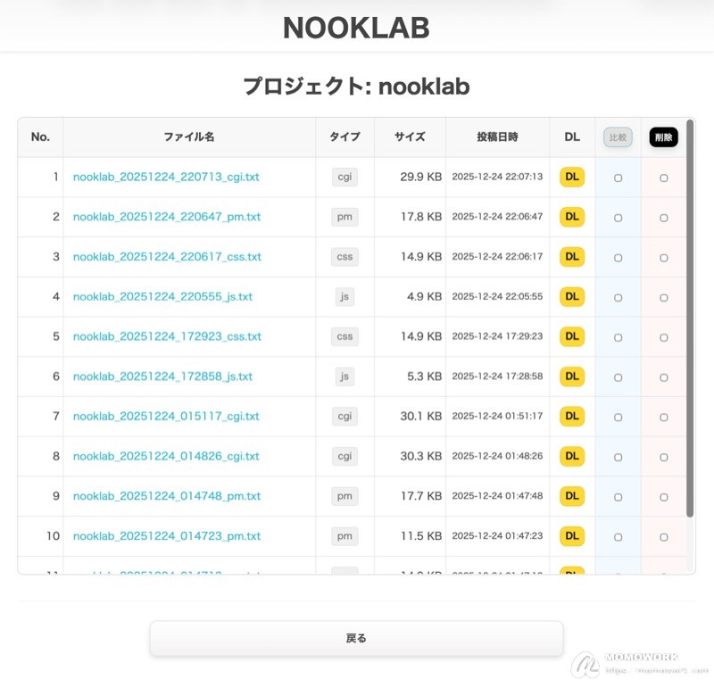Click DL badge for 172858_js.txt

572,377
